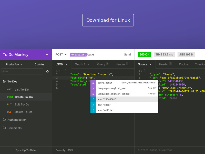Collapse the fold arrow on line 1 of request
The width and height of the screenshot is (205, 154).
[59, 71]
